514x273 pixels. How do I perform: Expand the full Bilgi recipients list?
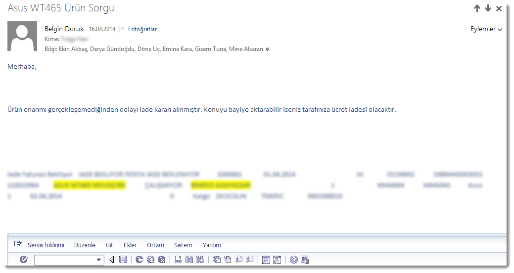tap(268, 49)
